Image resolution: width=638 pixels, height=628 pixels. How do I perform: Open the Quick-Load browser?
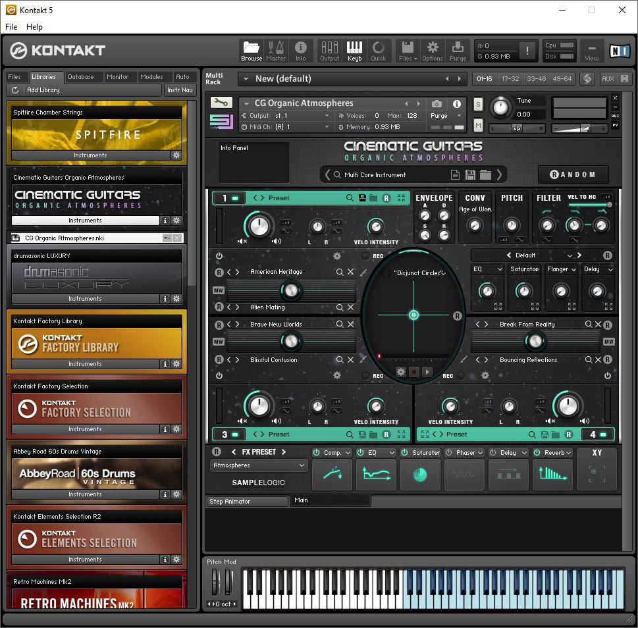click(379, 51)
